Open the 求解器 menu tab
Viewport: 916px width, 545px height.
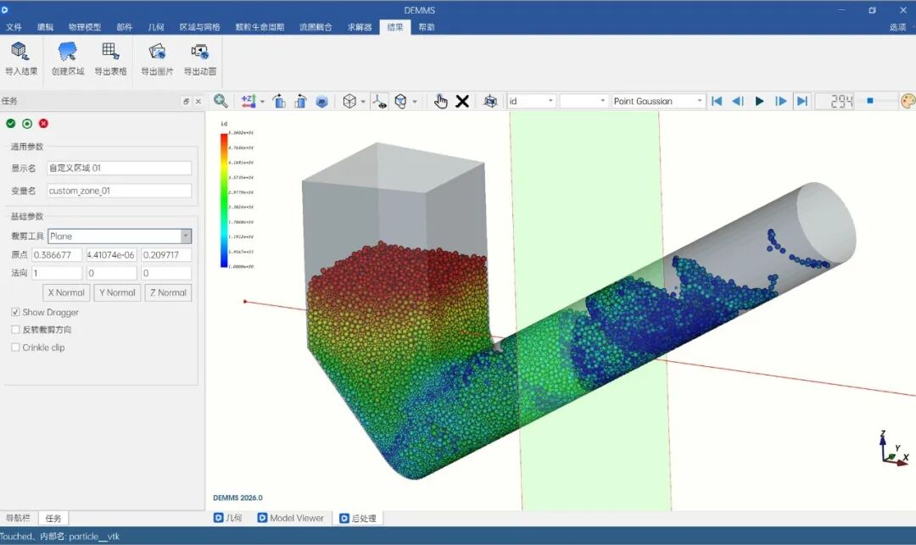(360, 27)
